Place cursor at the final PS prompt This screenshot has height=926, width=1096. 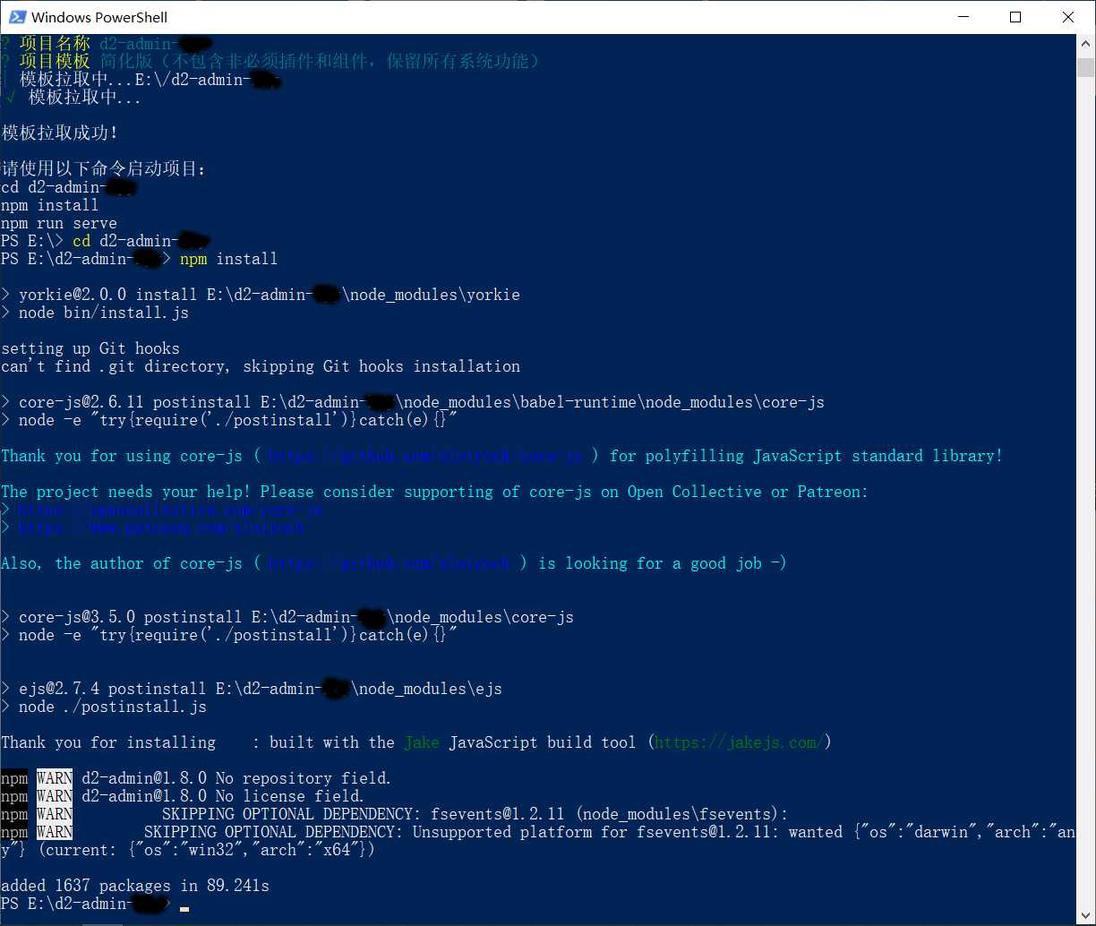coord(184,906)
